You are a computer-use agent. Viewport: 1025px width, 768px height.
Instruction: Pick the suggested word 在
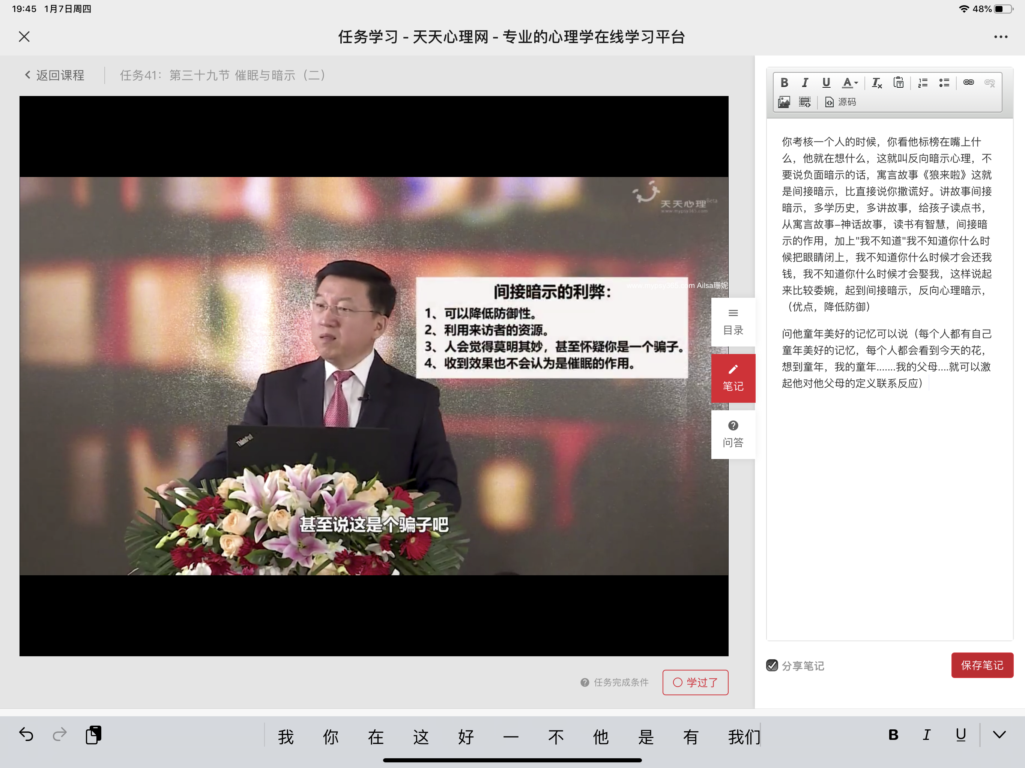click(376, 736)
